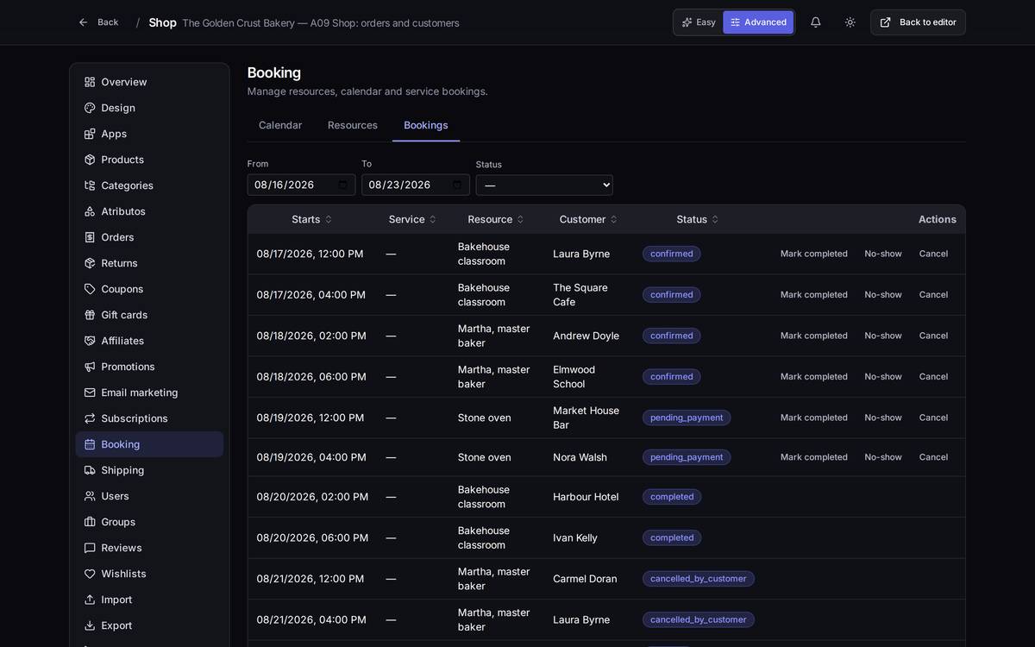
Task: Sort table by Resource column
Action: coord(496,219)
